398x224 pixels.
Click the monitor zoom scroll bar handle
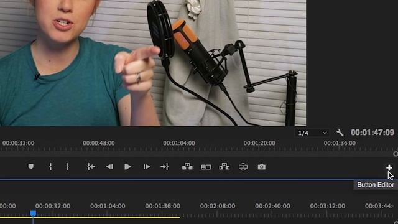tap(396, 154)
